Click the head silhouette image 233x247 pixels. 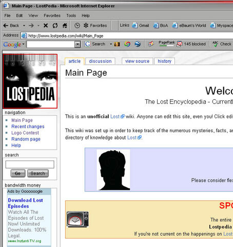click(113, 170)
